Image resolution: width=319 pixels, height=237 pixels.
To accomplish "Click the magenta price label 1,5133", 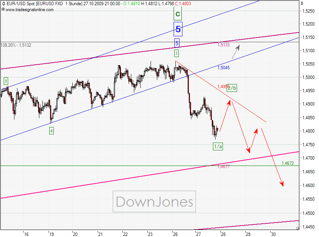I will [x=224, y=45].
